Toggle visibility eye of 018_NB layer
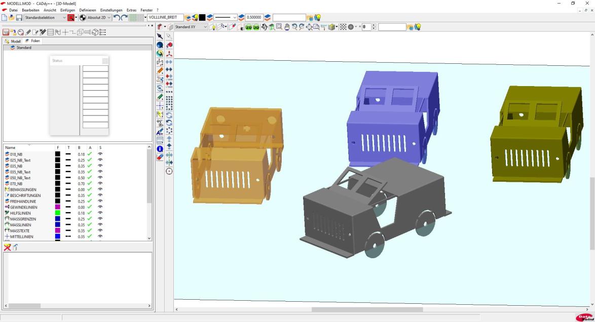595x322 pixels. [100, 154]
